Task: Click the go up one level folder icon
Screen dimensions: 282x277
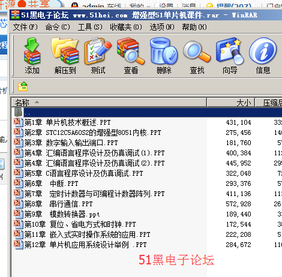Action: (x=23, y=86)
